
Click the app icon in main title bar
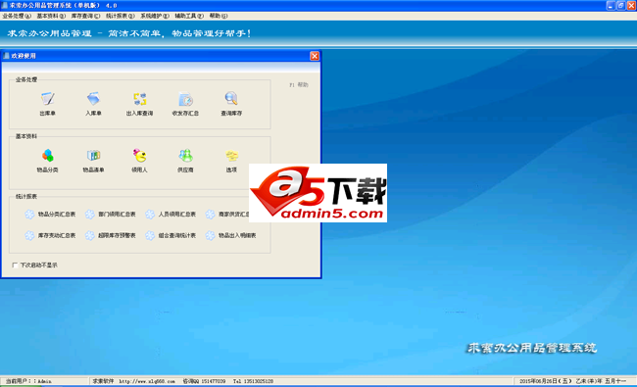point(5,5)
